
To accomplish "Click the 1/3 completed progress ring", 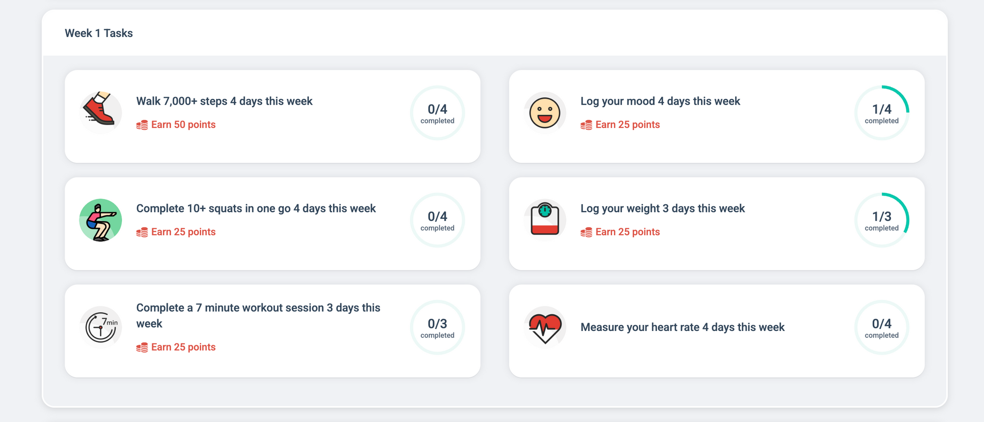I will pyautogui.click(x=881, y=220).
